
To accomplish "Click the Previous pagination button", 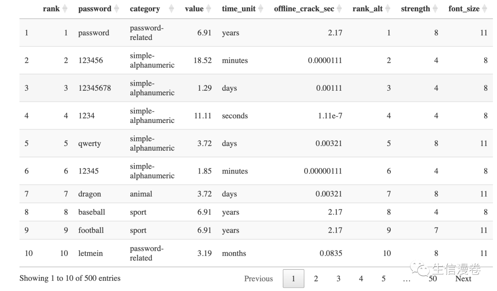I will tap(258, 279).
